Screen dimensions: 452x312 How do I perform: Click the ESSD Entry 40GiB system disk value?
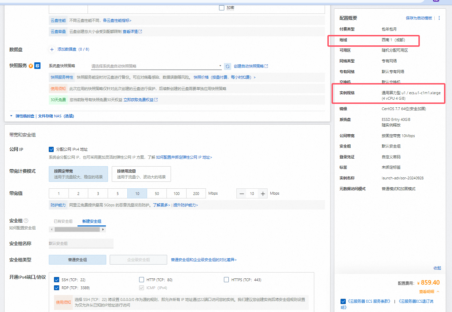(x=396, y=119)
